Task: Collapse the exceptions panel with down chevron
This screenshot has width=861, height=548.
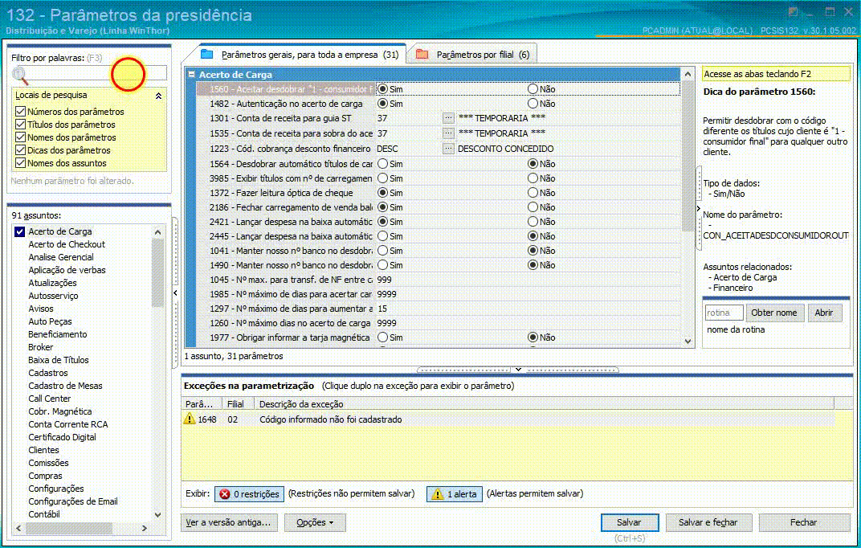Action: (x=518, y=370)
